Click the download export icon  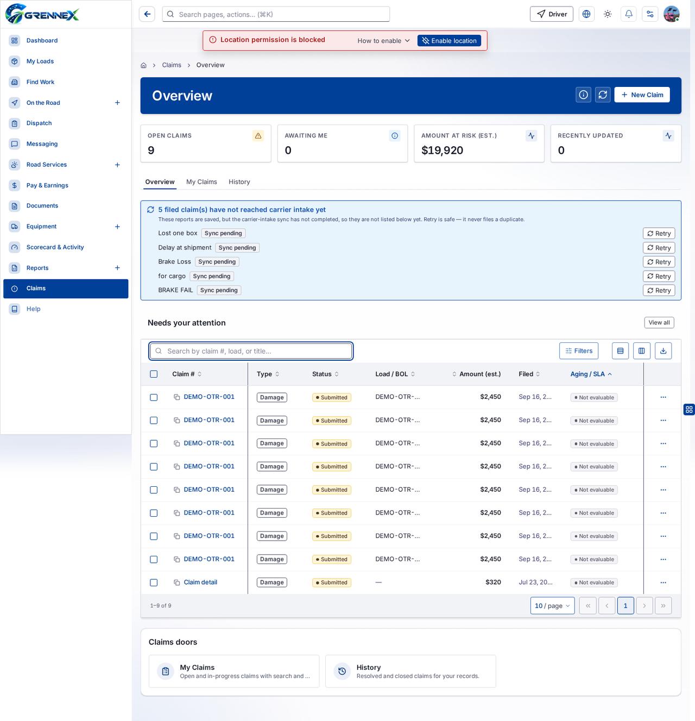point(663,351)
